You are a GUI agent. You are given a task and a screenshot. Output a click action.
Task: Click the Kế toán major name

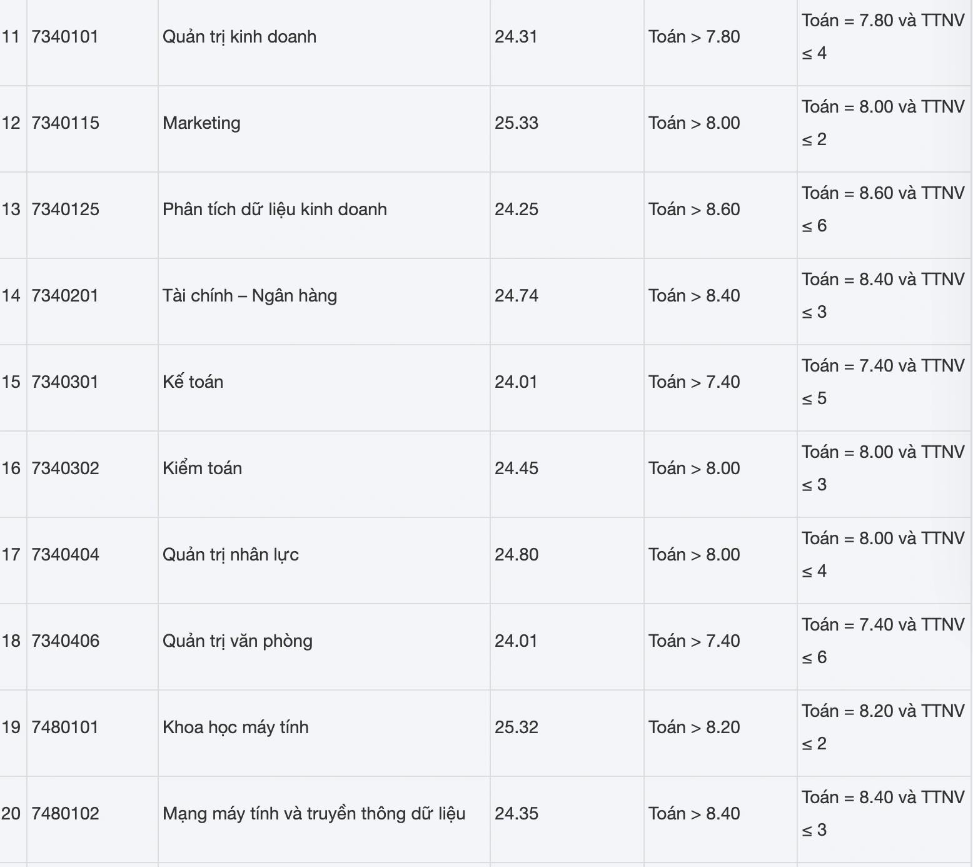tap(193, 382)
